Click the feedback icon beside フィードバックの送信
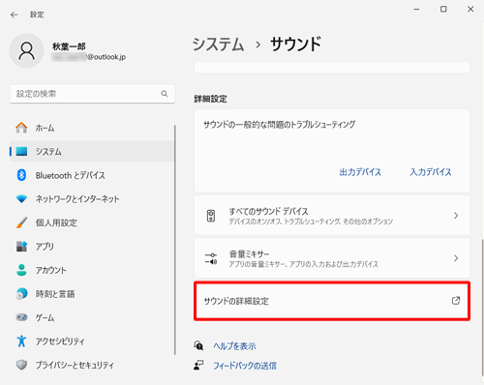484x385 pixels. tap(198, 366)
